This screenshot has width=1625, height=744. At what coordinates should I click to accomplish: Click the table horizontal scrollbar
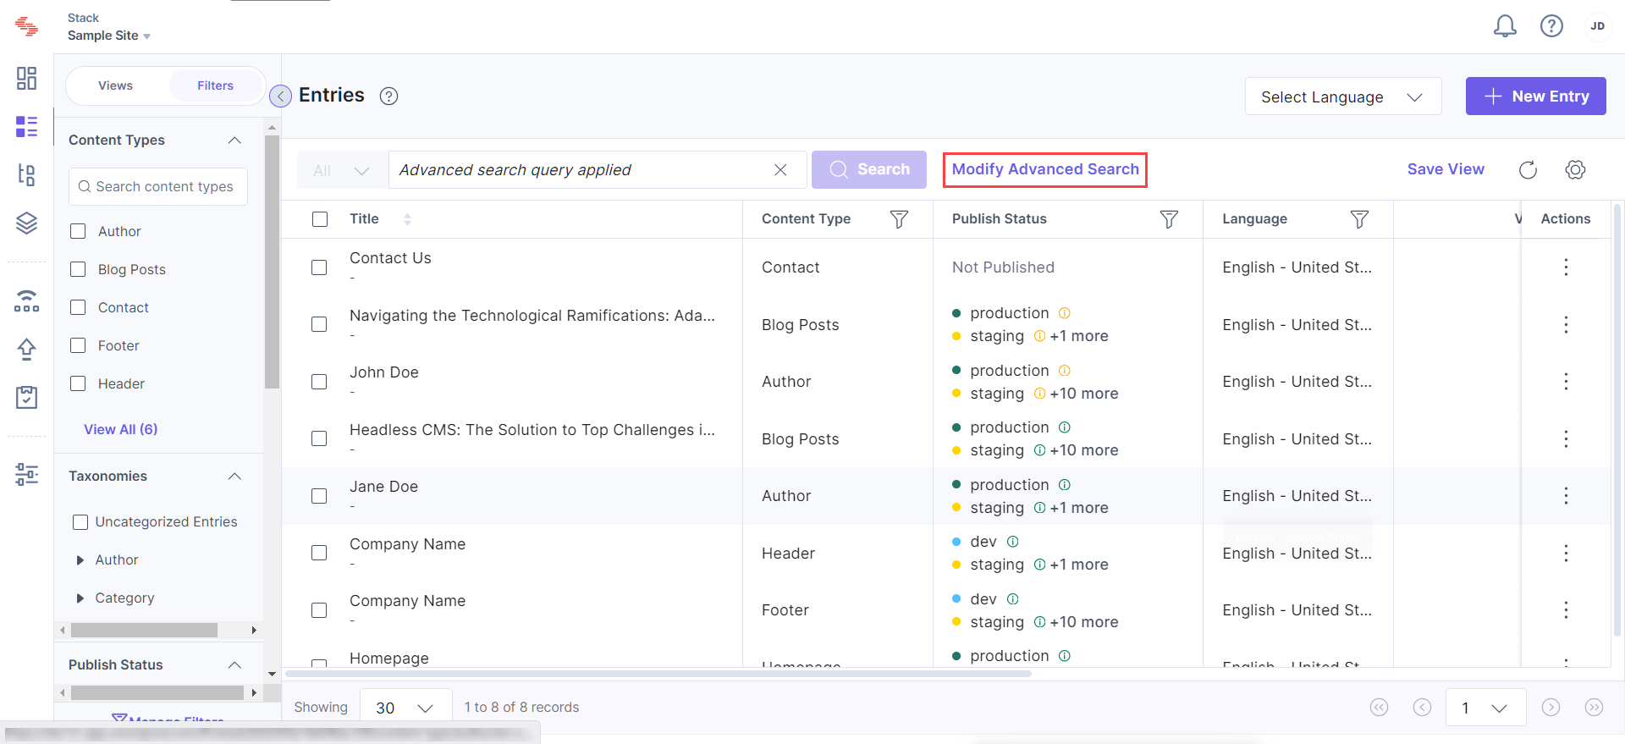point(658,674)
